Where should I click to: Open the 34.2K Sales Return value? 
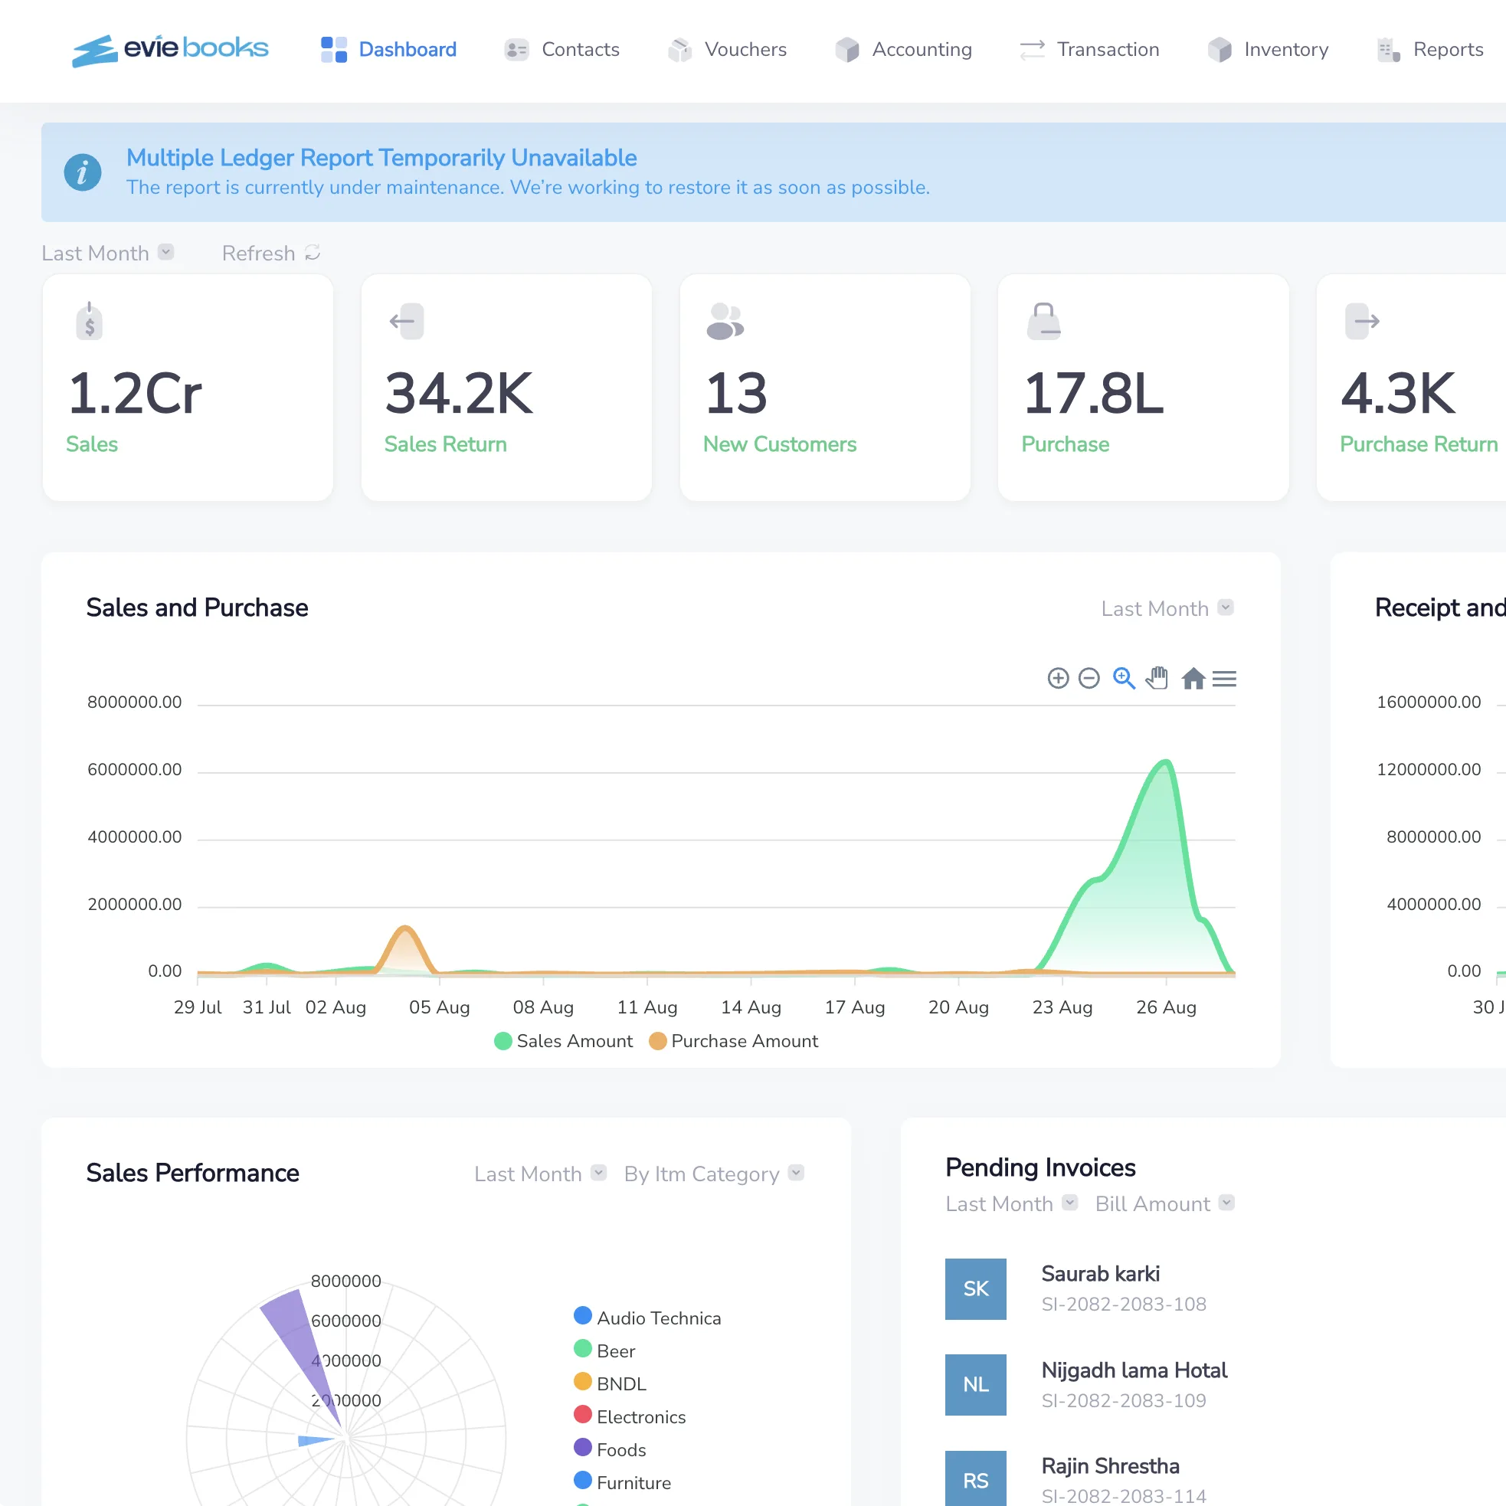coord(458,393)
